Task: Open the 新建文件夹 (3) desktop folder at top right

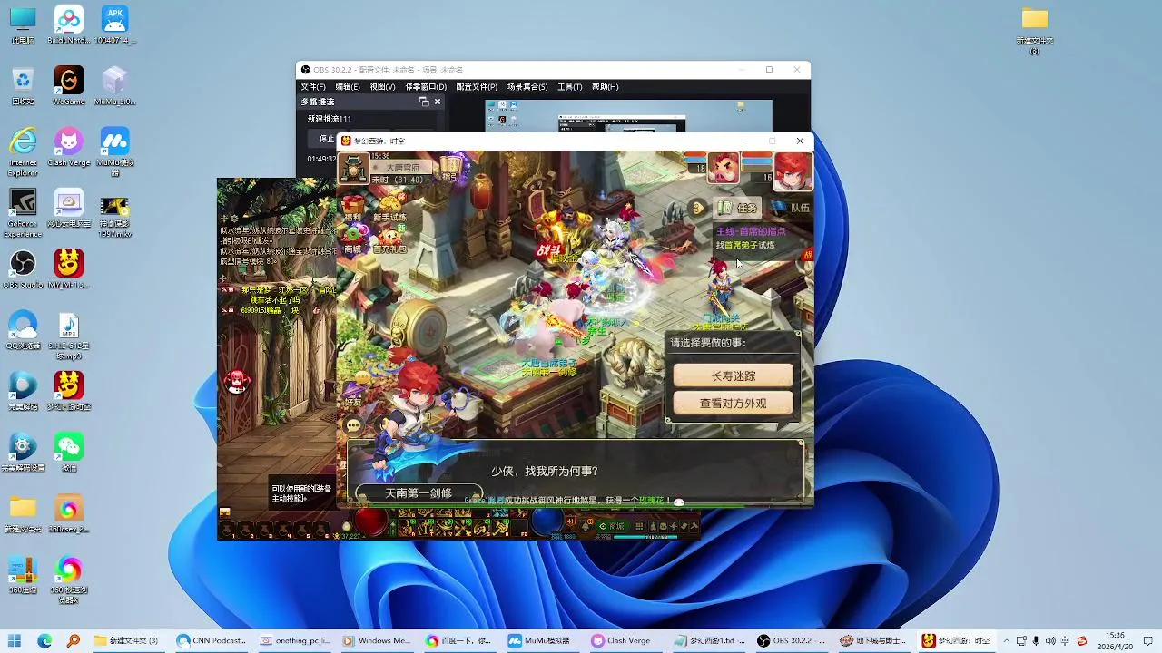Action: pos(1035,30)
